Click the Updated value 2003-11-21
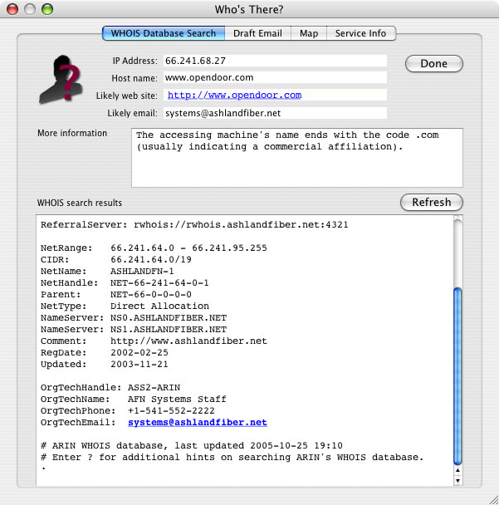 pyautogui.click(x=139, y=364)
